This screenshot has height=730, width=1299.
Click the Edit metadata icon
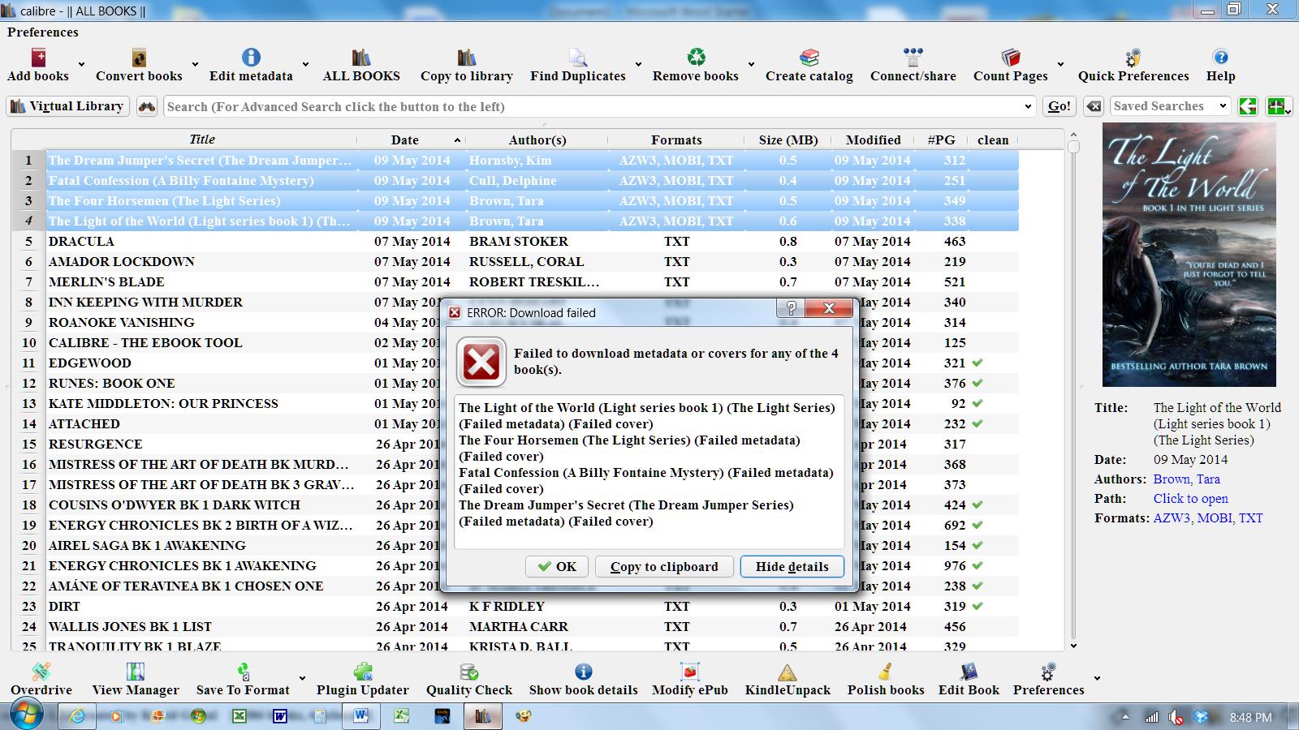pos(251,58)
